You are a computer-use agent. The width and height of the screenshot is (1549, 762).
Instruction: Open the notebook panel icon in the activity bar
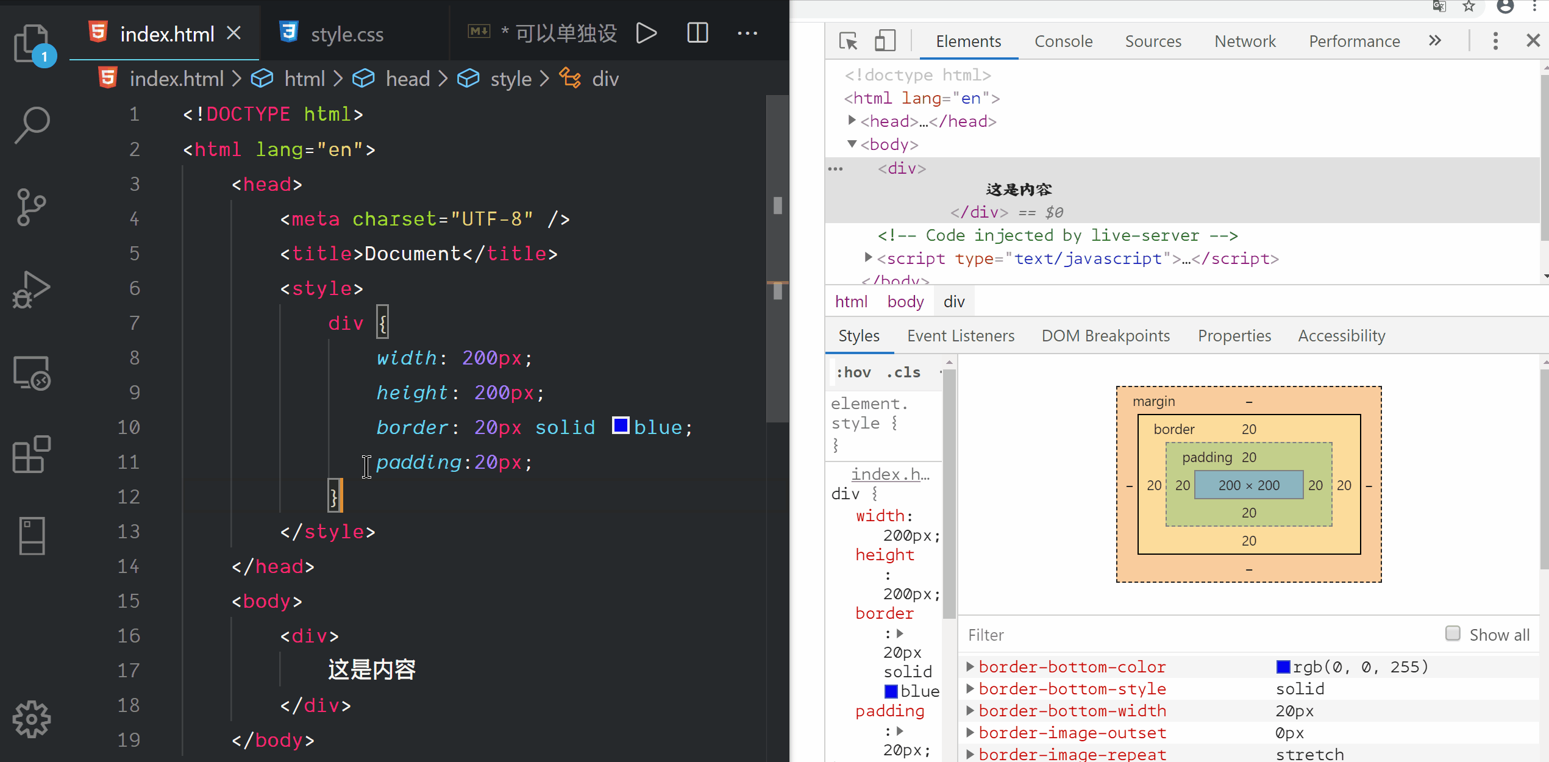click(x=32, y=536)
